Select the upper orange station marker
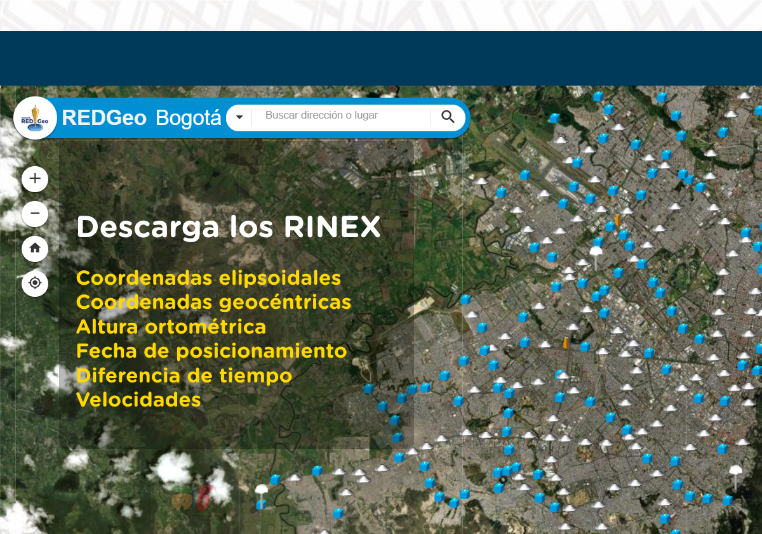762x534 pixels. (617, 220)
